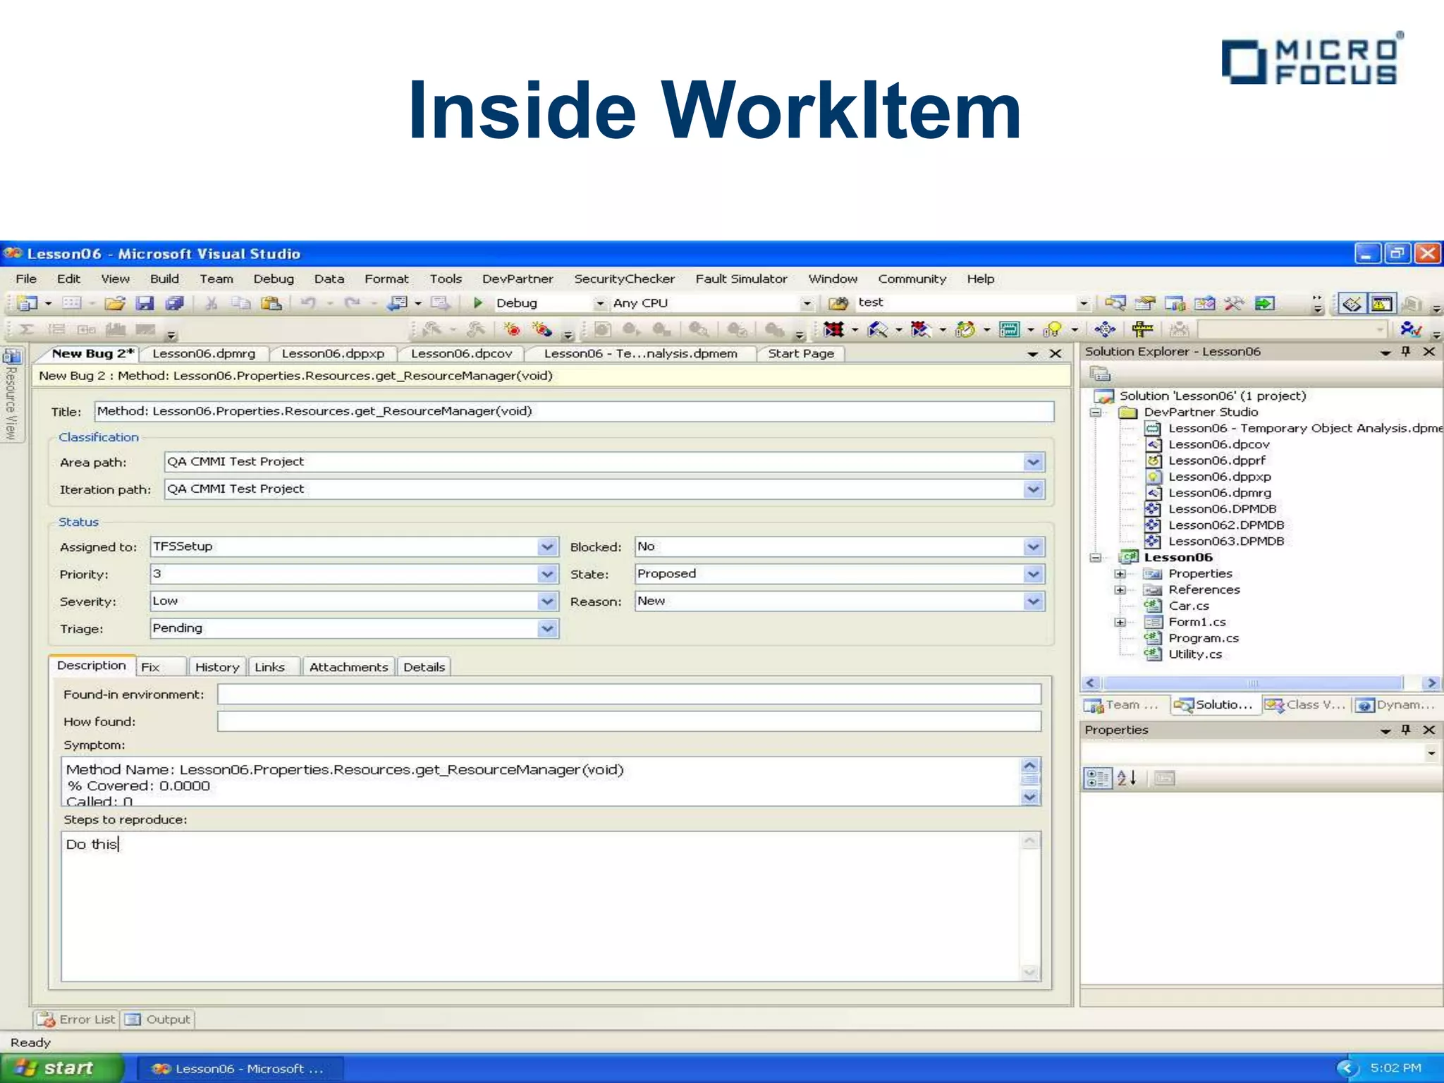Open the Blocked dropdown

1033,546
